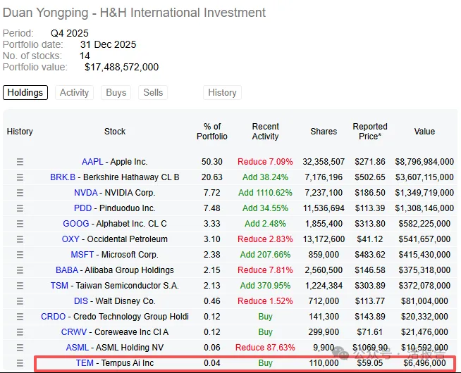
Task: Sort by the Value column header
Action: 424,132
